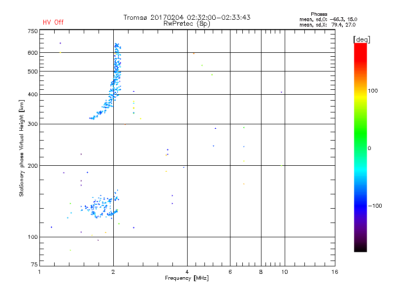Click frequency axis tick label "4"

coord(187,272)
